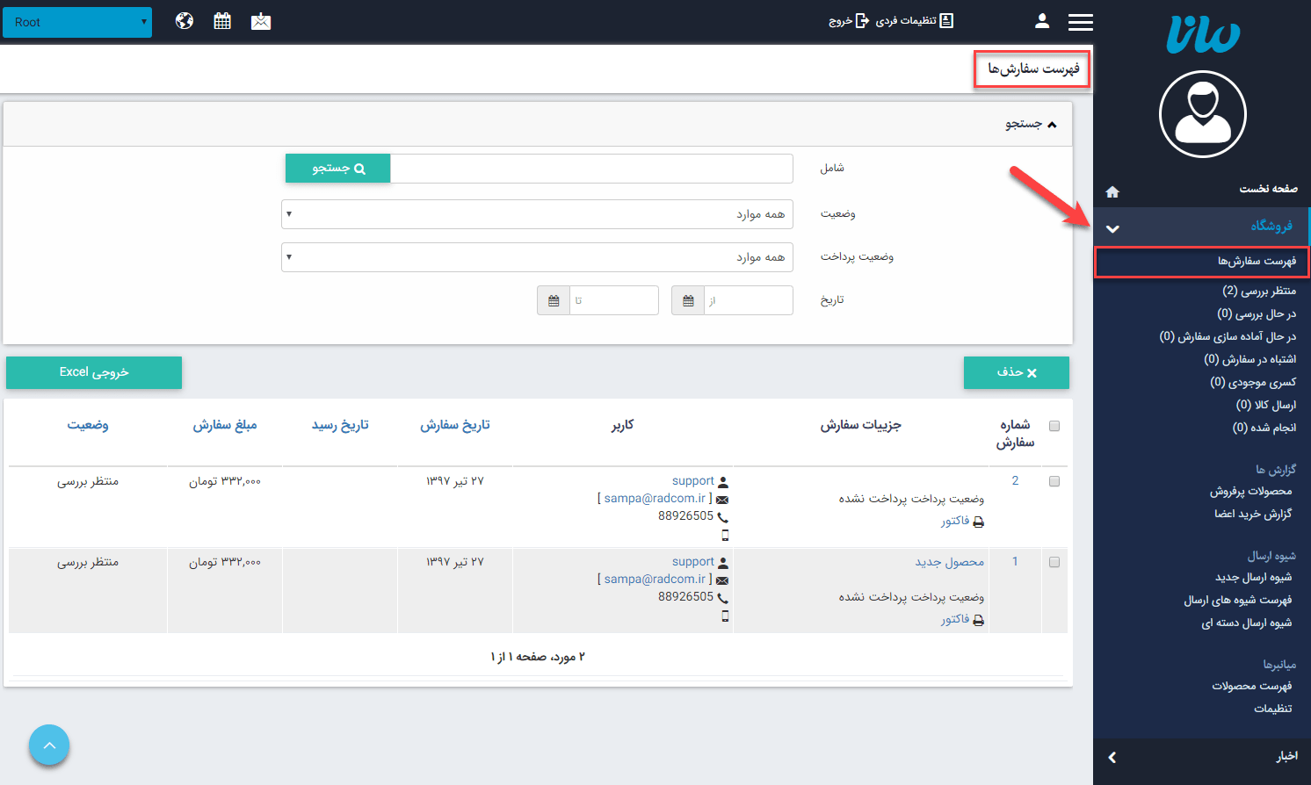This screenshot has width=1311, height=785.
Task: Open the وضعیت پرداخت payment status dropdown
Action: click(x=536, y=256)
